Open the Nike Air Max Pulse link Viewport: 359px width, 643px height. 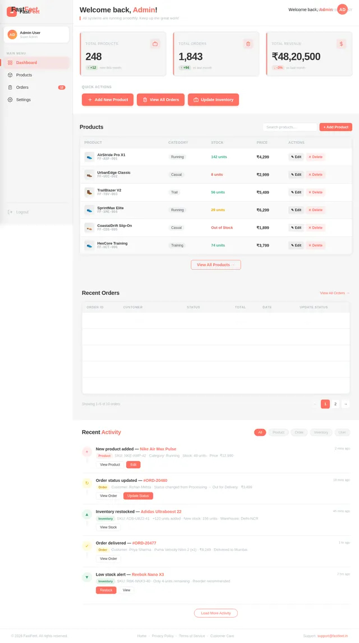158,449
